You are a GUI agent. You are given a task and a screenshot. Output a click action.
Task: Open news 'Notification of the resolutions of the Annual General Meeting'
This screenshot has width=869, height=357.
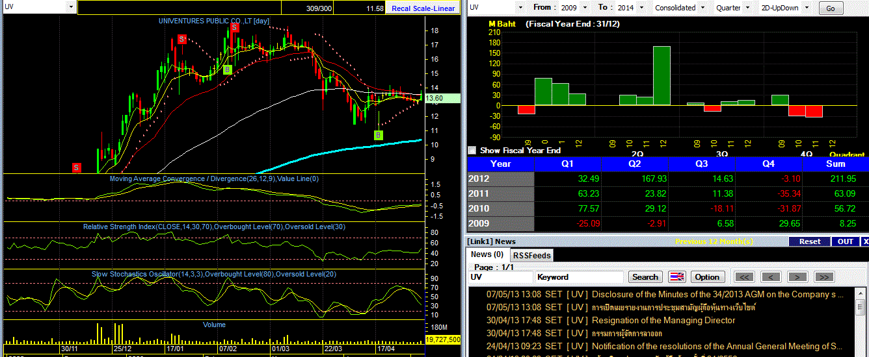tap(717, 346)
